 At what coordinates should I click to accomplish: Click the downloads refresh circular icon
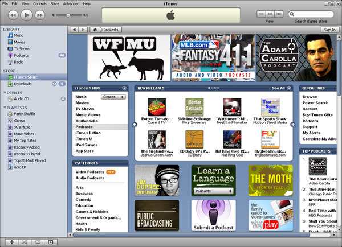(54, 84)
